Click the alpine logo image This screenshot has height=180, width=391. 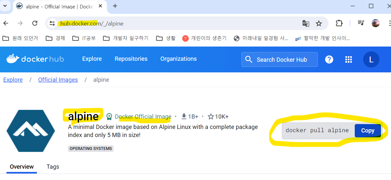pos(31,131)
